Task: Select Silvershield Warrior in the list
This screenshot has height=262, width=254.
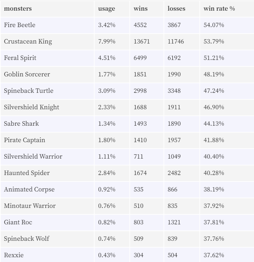Action: [x=33, y=157]
